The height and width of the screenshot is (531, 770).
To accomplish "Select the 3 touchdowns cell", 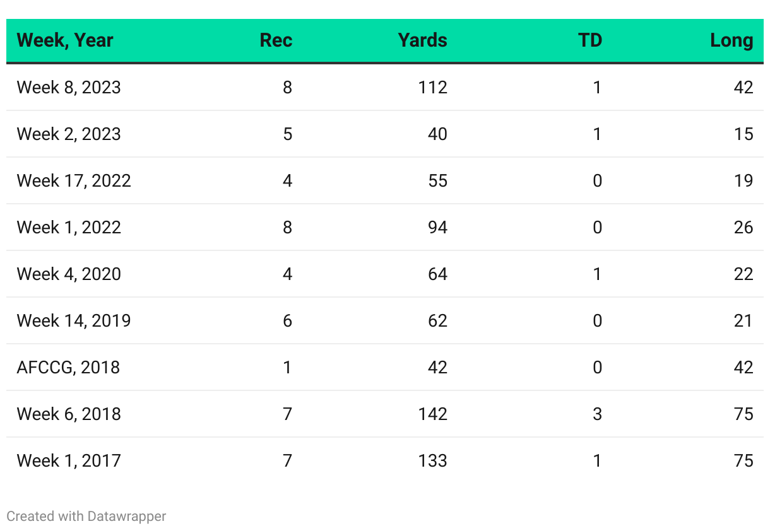I will point(597,414).
